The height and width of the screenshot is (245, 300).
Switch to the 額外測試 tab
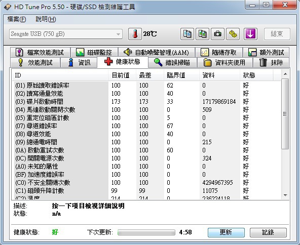(266, 52)
